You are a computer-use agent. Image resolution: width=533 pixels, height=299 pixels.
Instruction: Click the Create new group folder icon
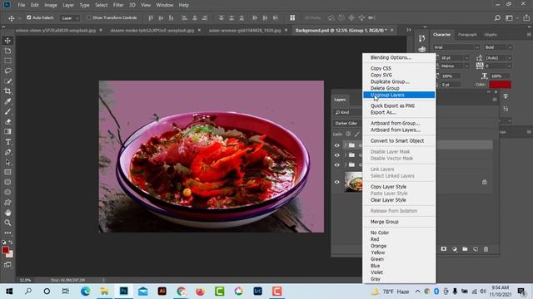tap(465, 249)
